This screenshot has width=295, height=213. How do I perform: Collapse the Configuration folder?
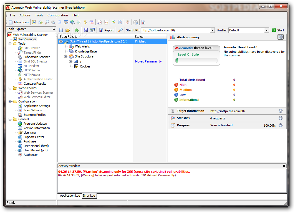pos(10,102)
